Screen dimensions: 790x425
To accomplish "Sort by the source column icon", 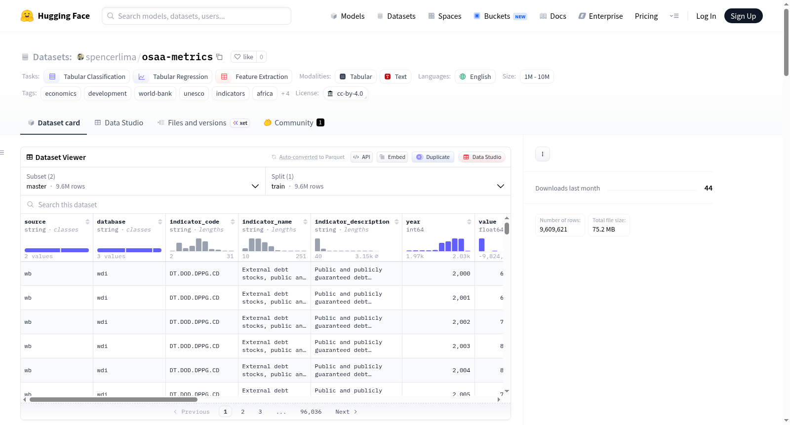I will pyautogui.click(x=87, y=222).
